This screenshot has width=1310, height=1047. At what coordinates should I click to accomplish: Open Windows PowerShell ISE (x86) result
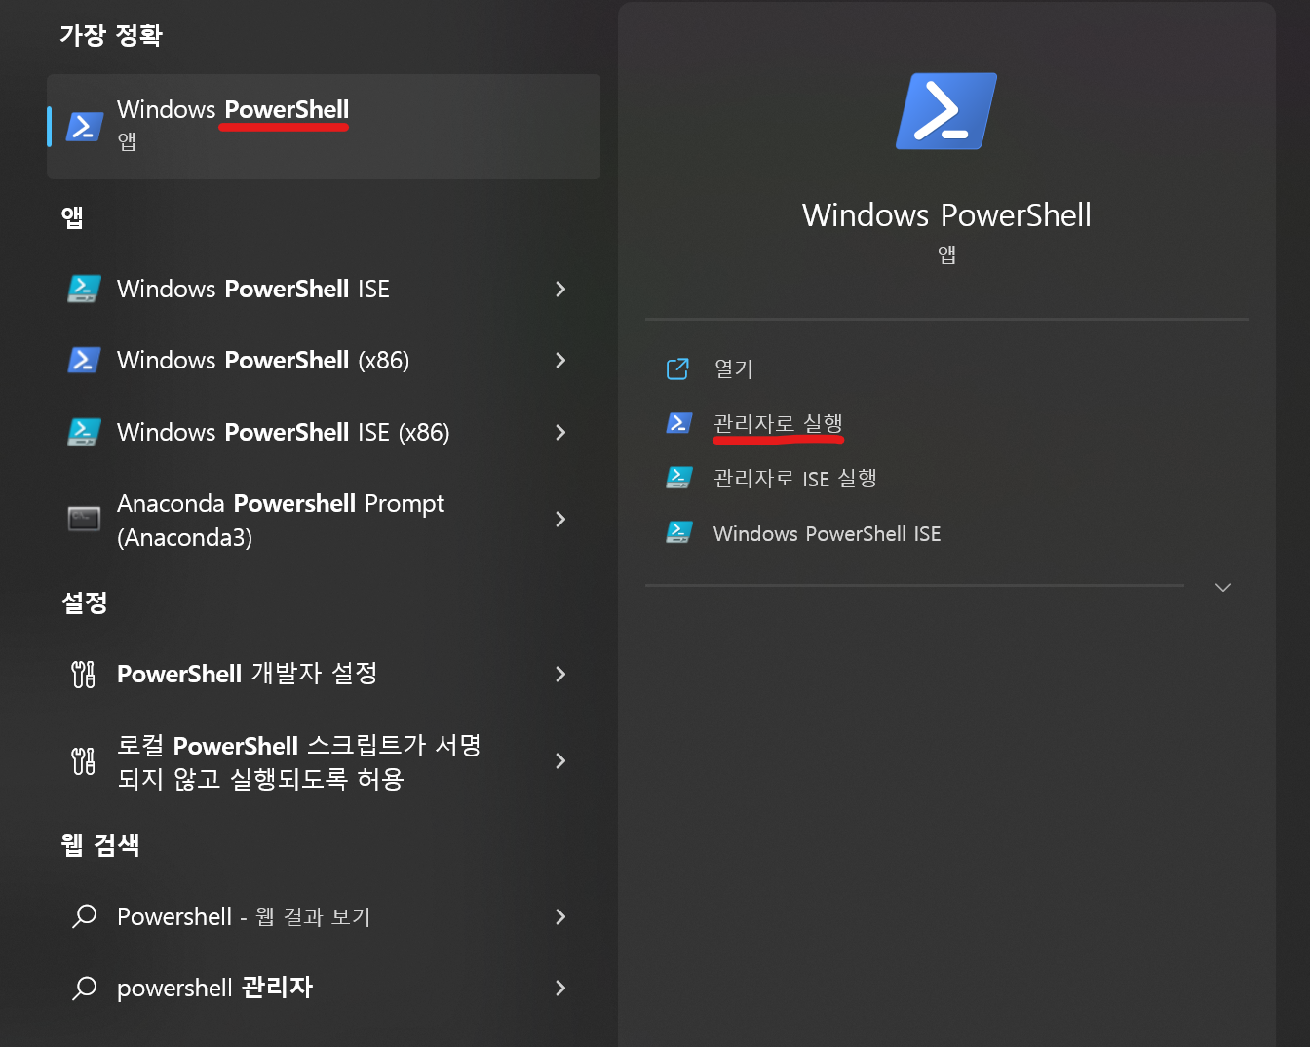pos(324,432)
